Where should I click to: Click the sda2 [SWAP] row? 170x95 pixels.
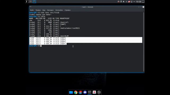click(48, 24)
